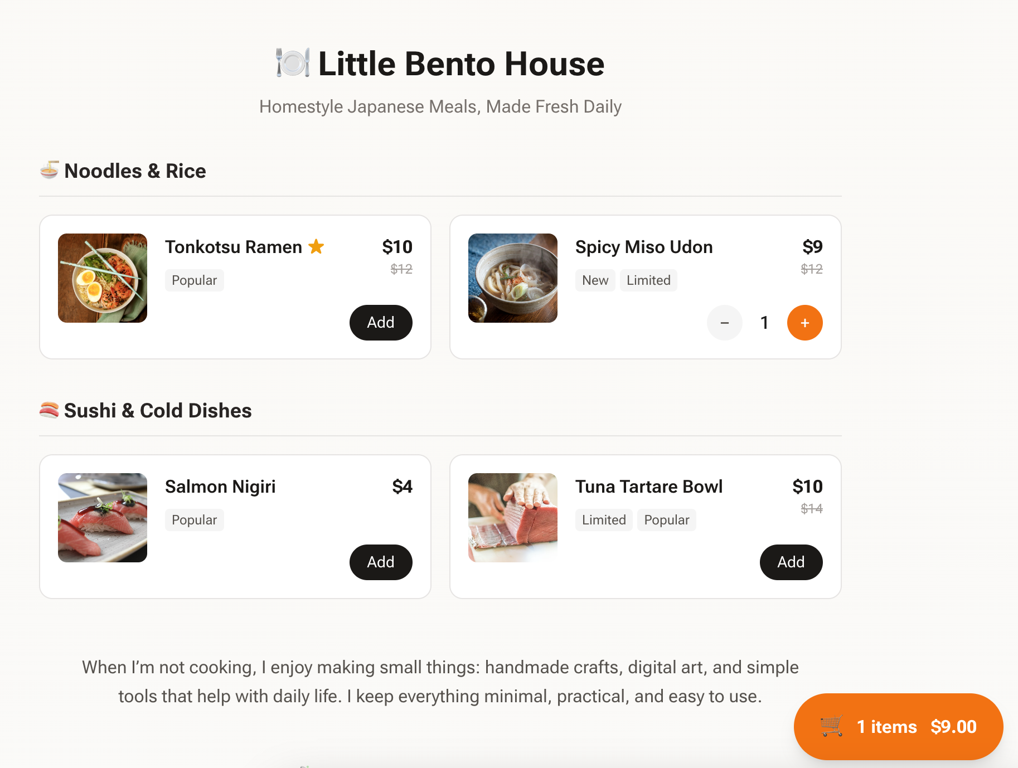
Task: Click the star icon beside Tonkotsu Ramen
Action: tap(316, 246)
